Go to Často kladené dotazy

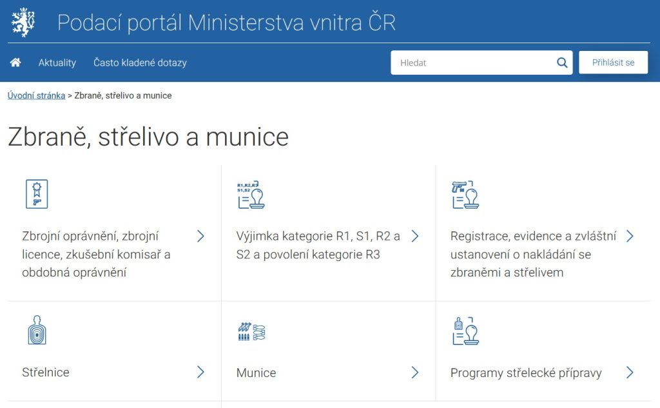point(140,63)
